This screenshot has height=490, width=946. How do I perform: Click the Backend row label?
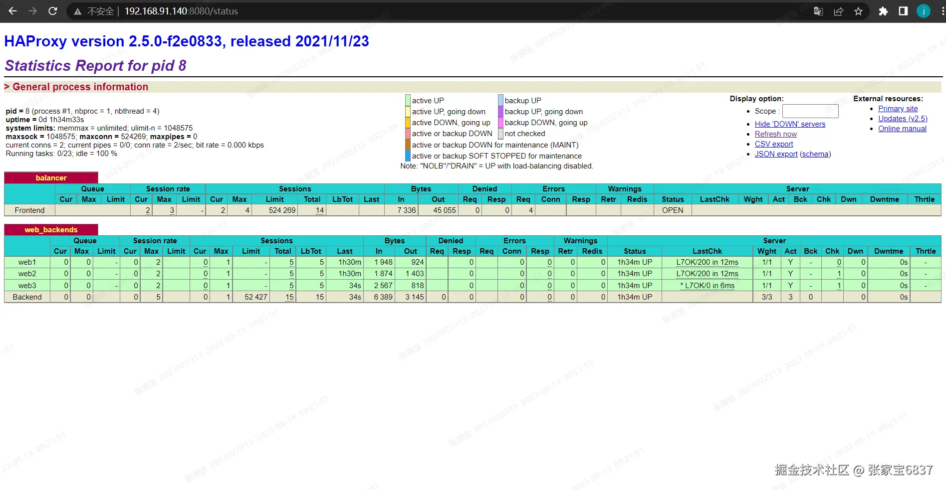pos(27,297)
